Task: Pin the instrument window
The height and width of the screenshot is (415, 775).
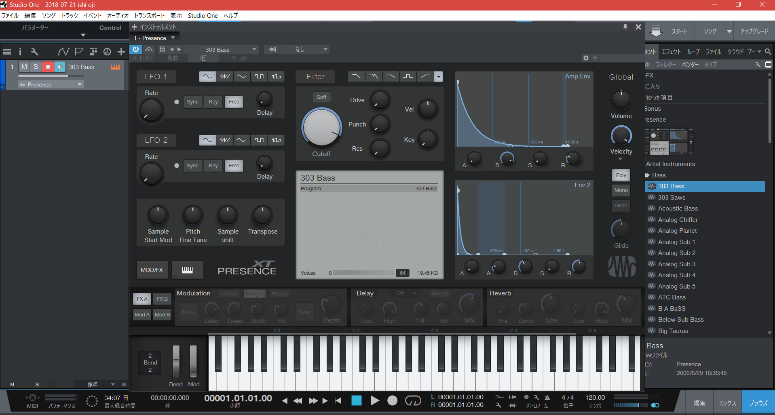Action: [625, 27]
